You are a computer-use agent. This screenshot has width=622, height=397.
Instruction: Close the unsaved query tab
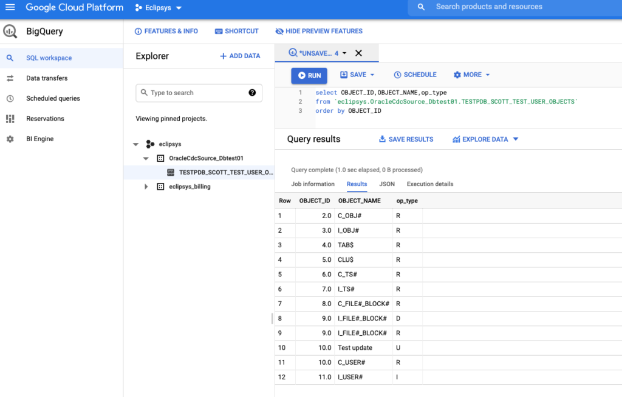click(358, 53)
